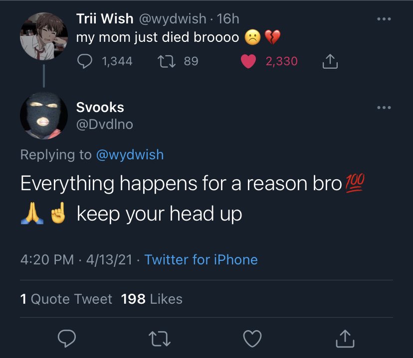Open Svooks' display name
The width and height of the screenshot is (413, 358).
[100, 107]
